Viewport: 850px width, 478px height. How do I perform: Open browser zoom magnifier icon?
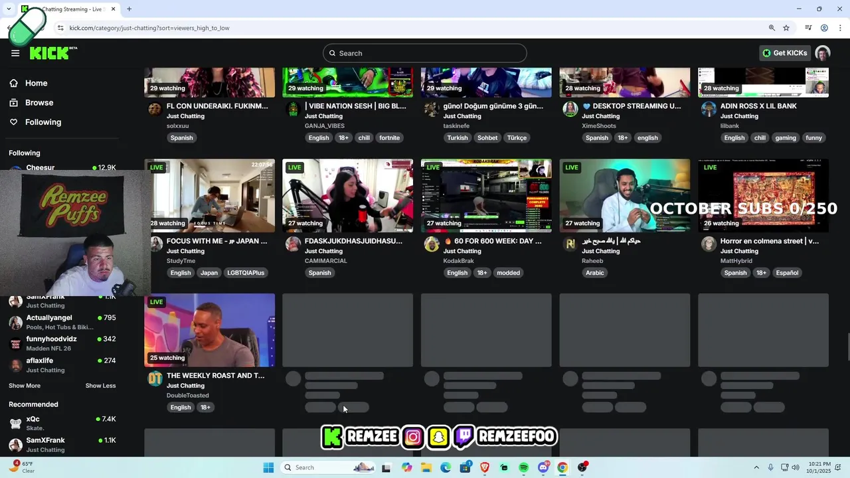(x=772, y=28)
